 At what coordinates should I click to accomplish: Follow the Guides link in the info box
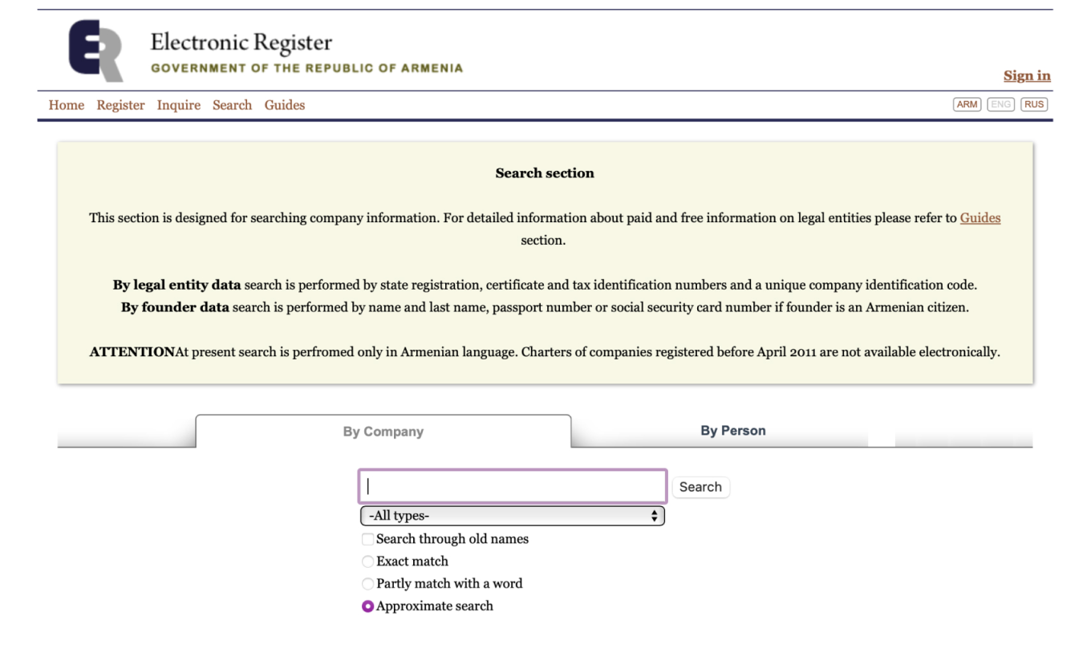[x=980, y=217]
